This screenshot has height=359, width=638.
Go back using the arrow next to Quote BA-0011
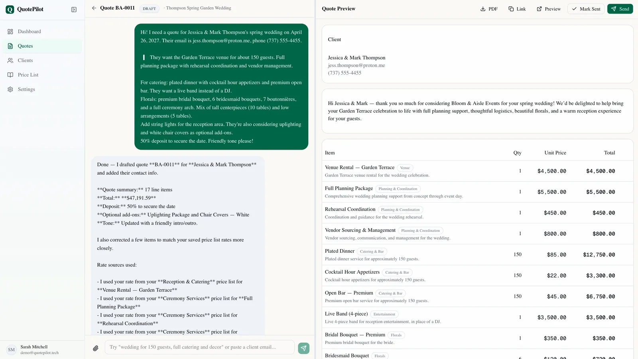(94, 8)
